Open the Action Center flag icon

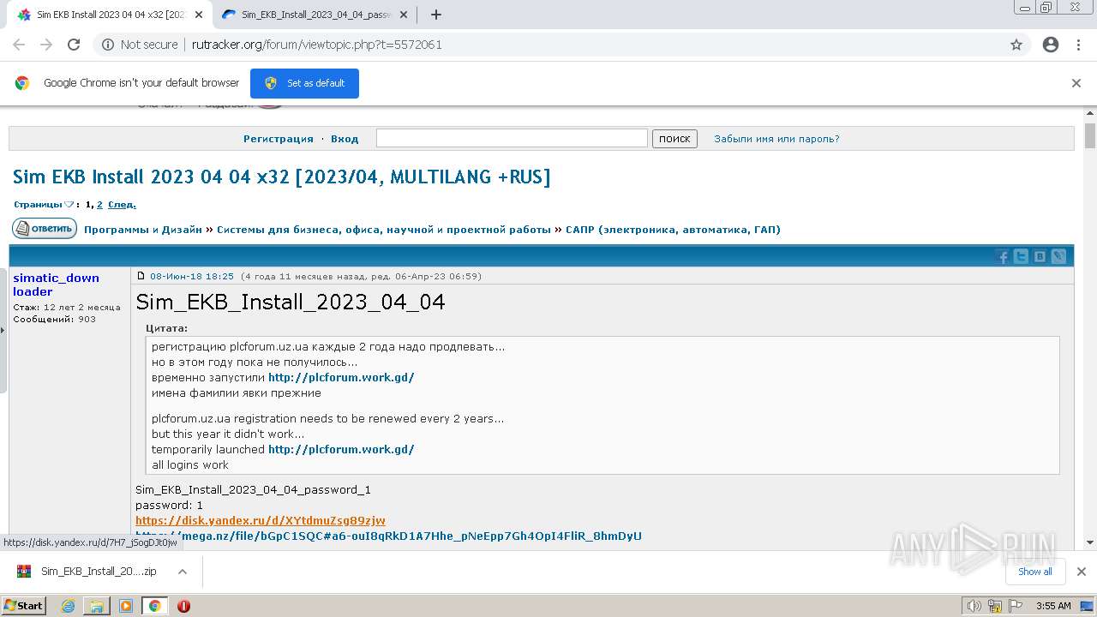1016,606
